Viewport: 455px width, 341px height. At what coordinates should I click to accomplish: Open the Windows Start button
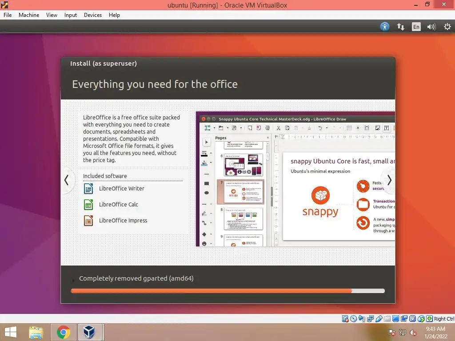11,332
